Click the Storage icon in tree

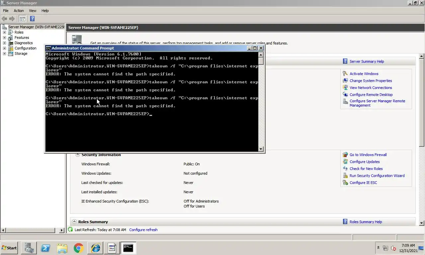pyautogui.click(x=11, y=53)
